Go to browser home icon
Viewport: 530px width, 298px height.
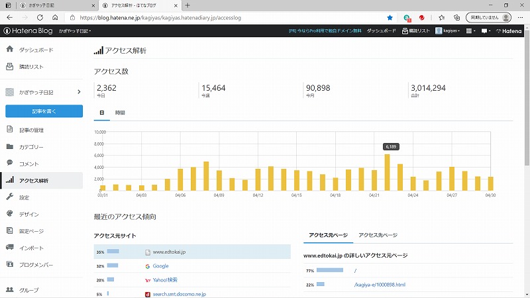(x=55, y=18)
